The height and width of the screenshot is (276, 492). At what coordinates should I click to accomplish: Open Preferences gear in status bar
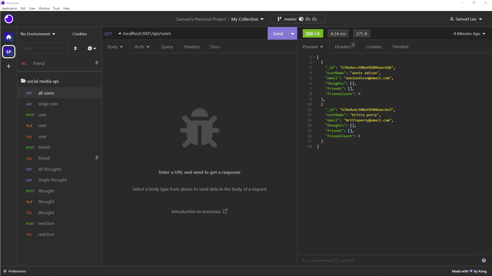[5, 271]
